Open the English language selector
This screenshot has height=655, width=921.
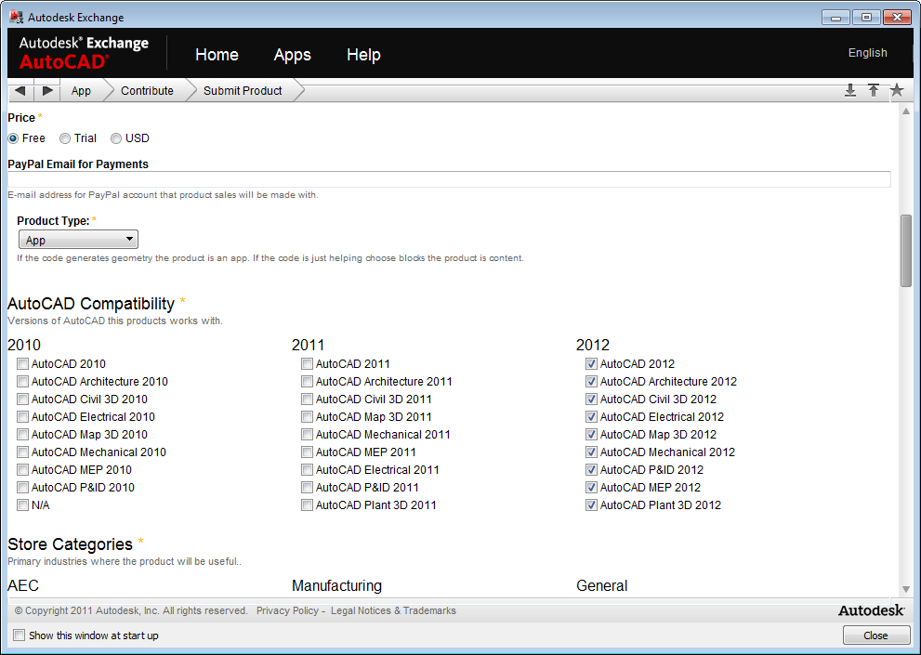click(x=867, y=53)
